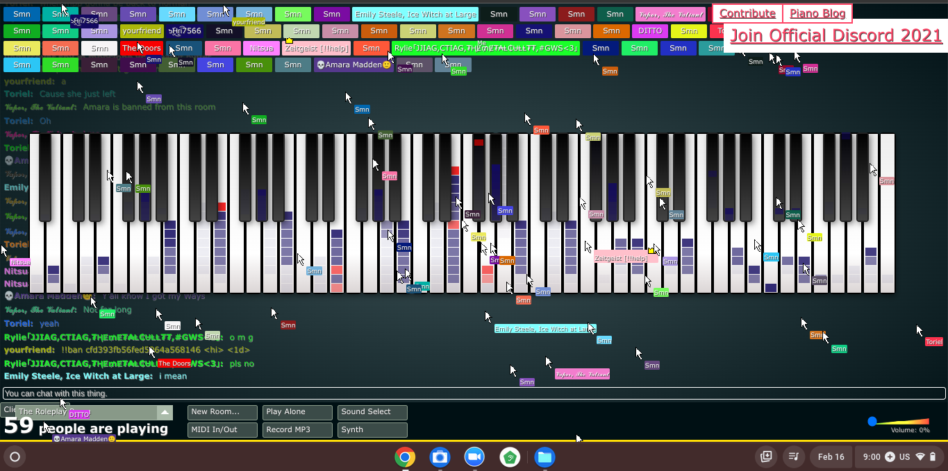Screen dimensions: 948x471
Task: Open the Contribute link
Action: (747, 13)
